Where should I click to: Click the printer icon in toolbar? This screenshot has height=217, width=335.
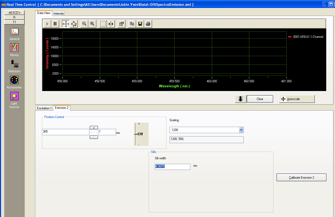tap(148, 24)
